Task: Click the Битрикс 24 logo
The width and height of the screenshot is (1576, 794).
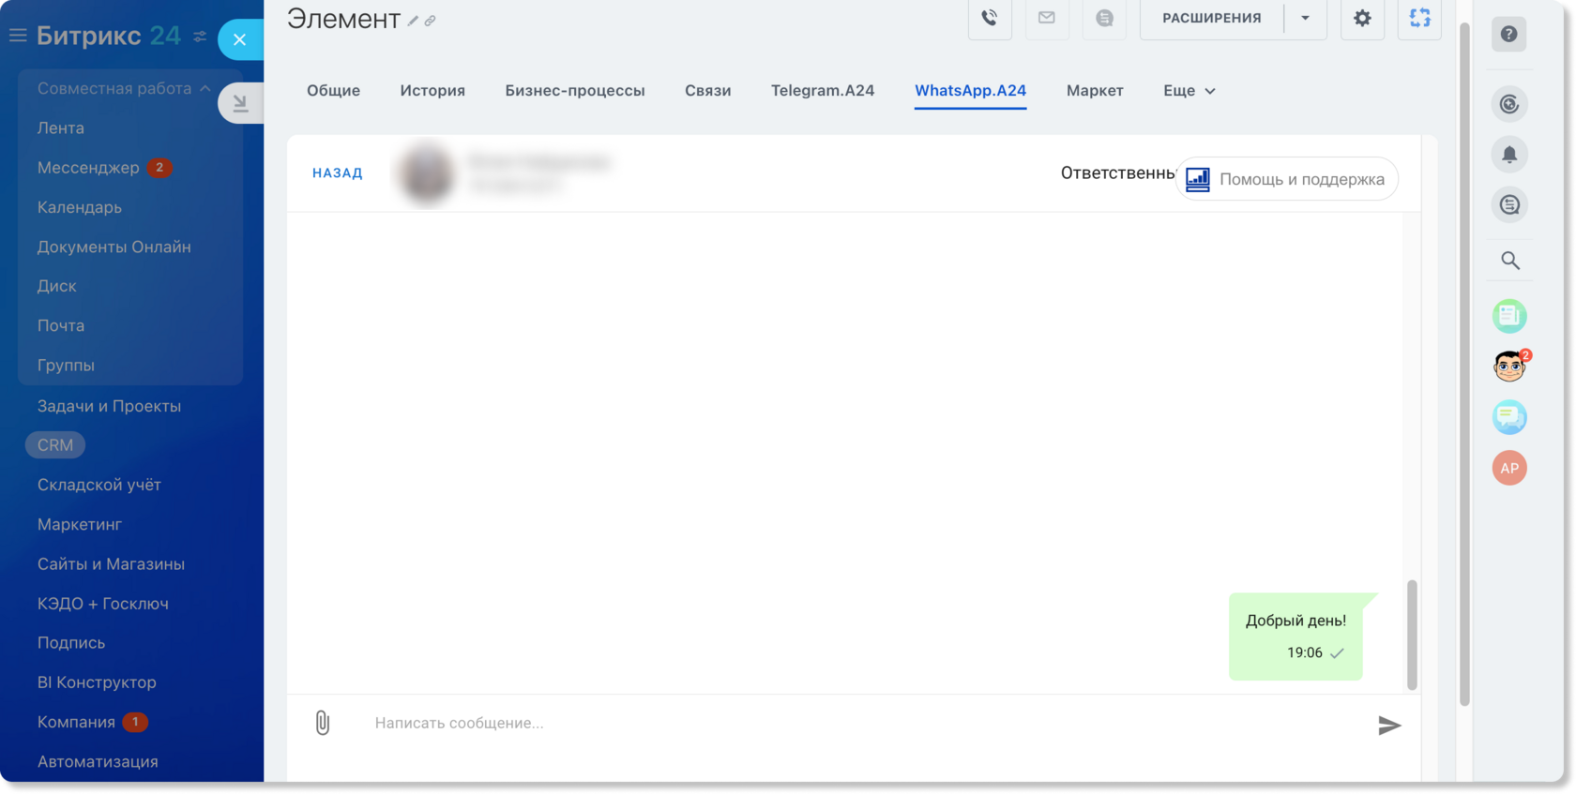Action: click(108, 36)
